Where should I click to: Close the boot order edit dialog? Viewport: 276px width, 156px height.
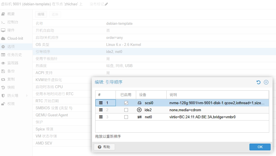pos(266,82)
